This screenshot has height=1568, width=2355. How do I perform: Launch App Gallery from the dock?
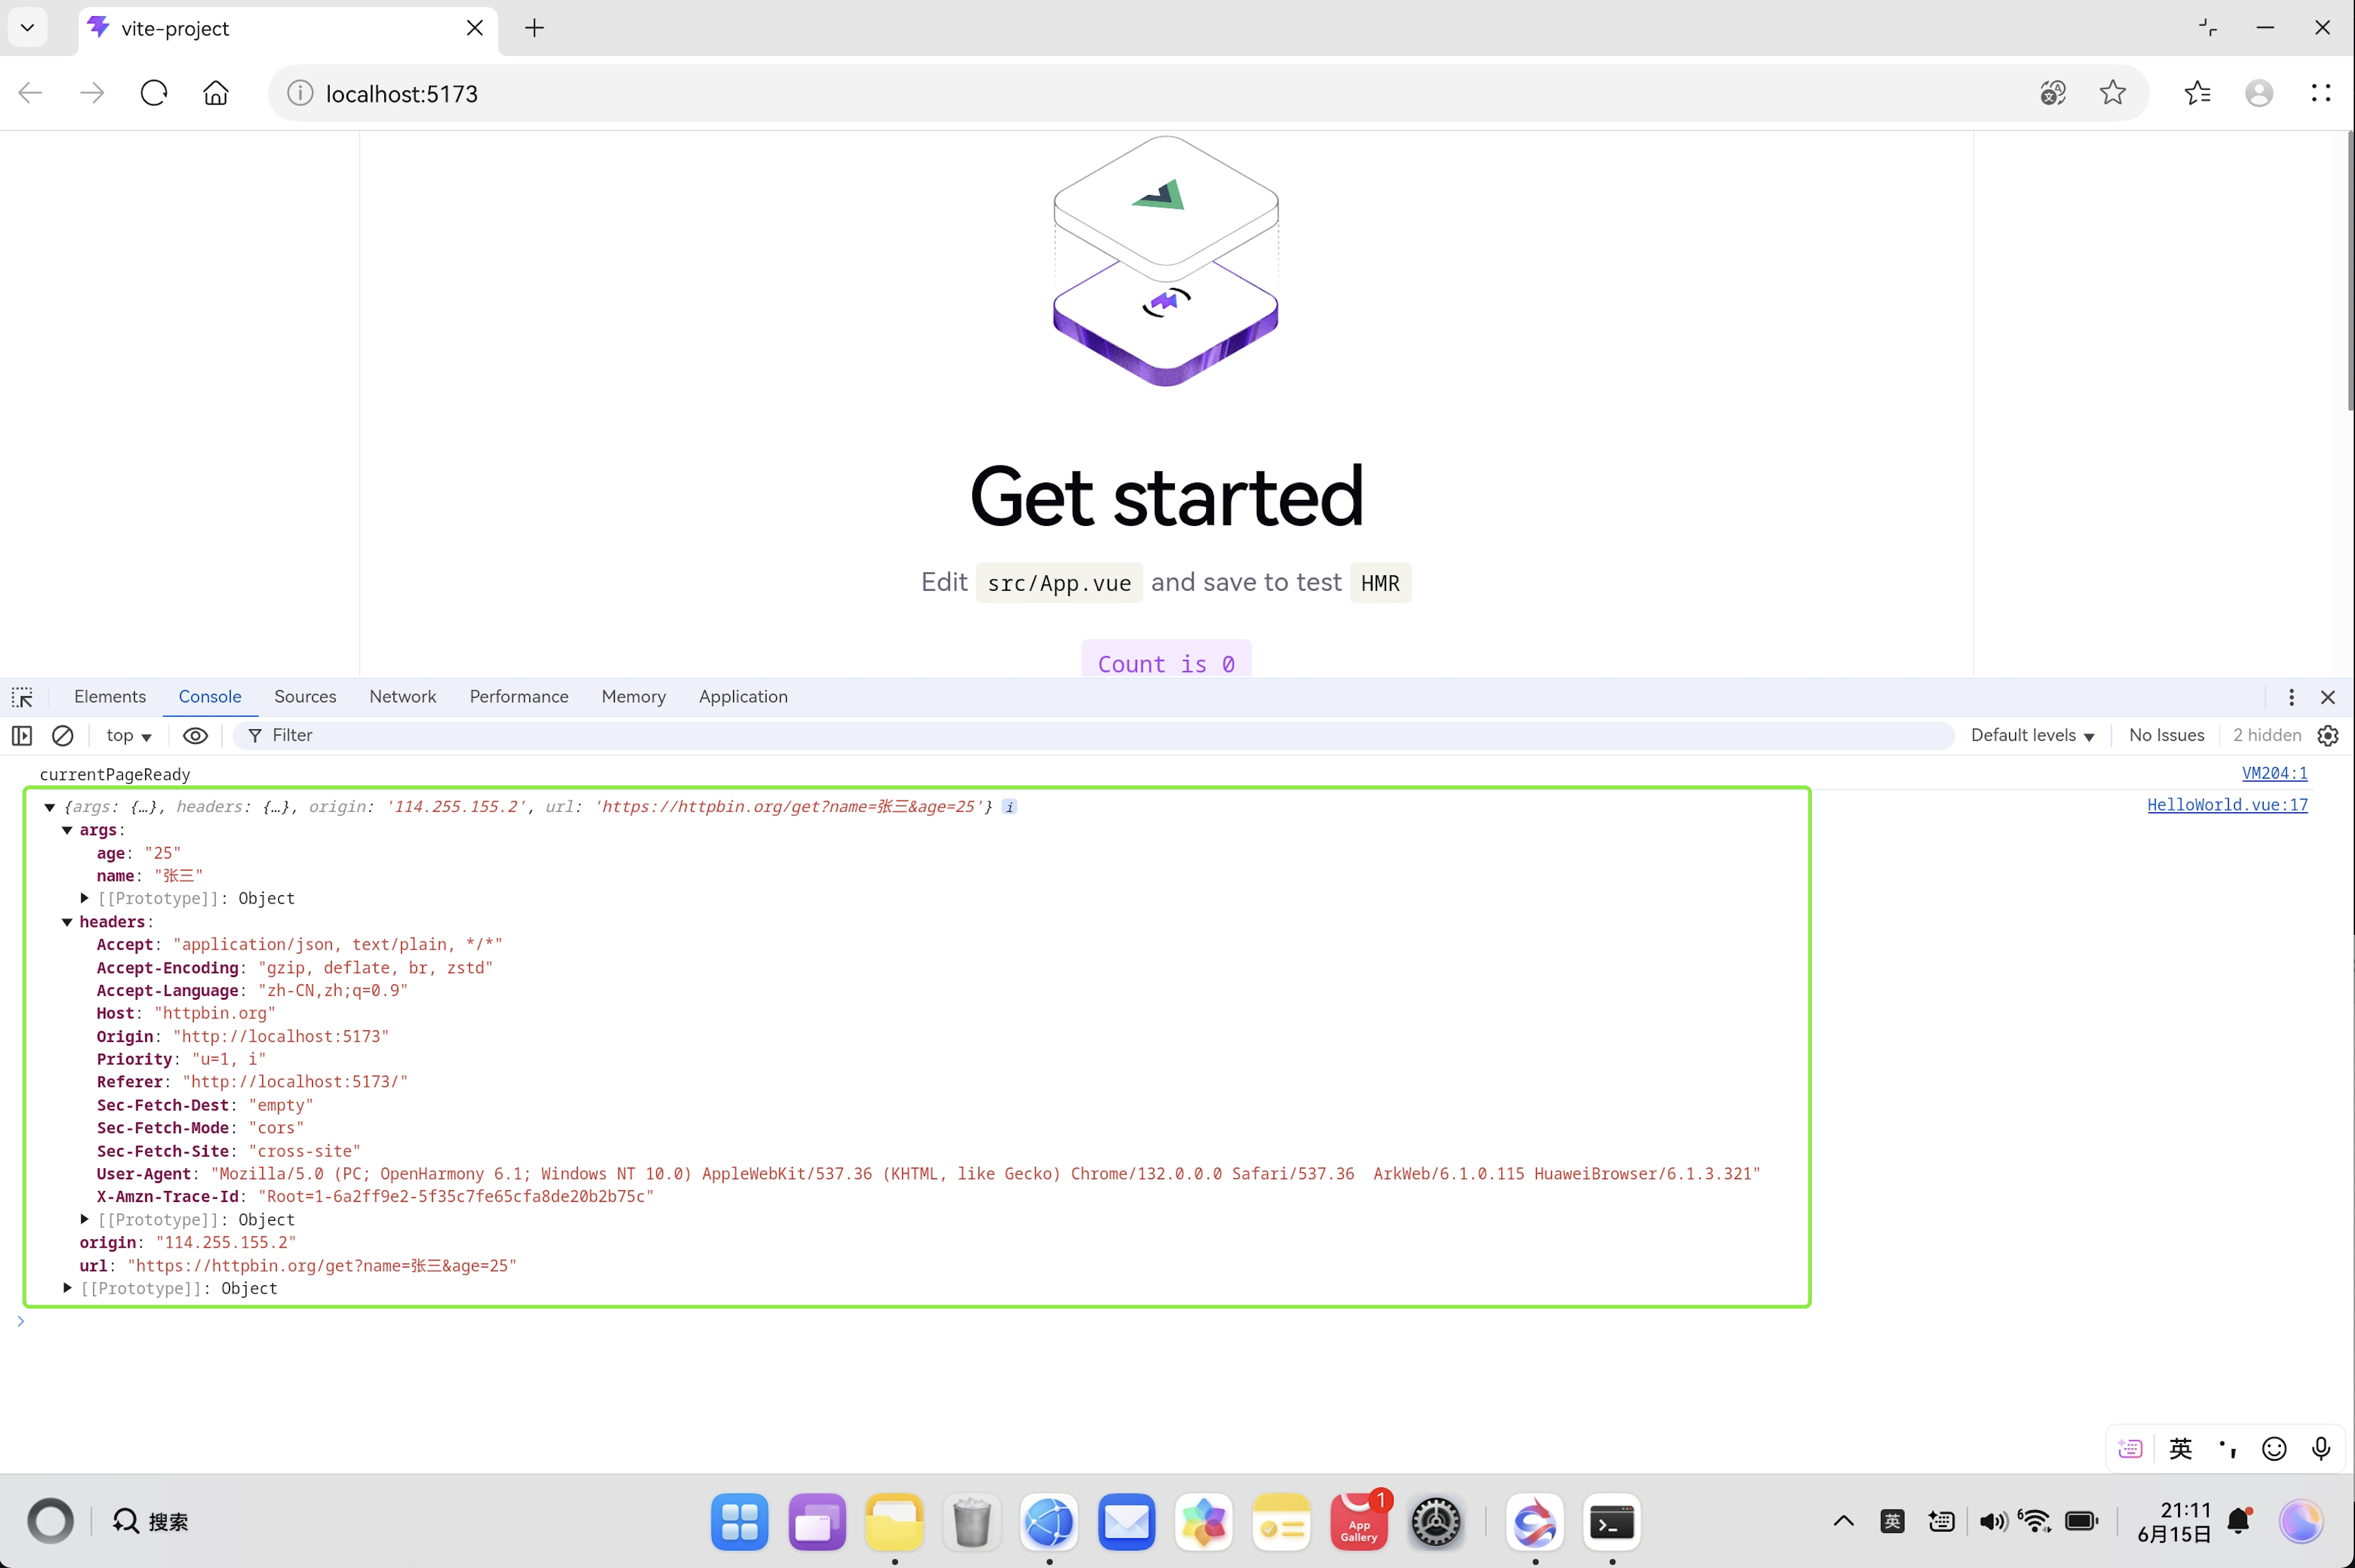[1359, 1522]
